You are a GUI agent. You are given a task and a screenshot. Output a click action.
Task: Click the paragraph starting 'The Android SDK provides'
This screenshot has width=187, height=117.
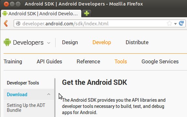click(x=114, y=106)
